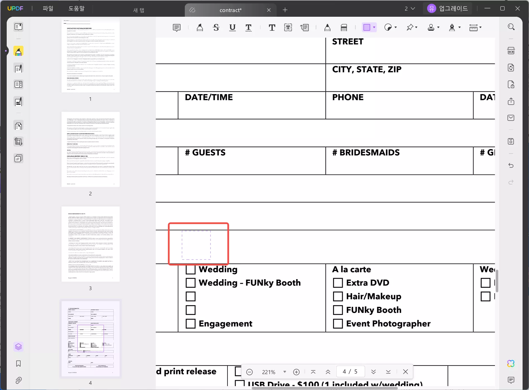Expand the rectangle shape dropdown arrow
This screenshot has width=529, height=390.
(374, 27)
